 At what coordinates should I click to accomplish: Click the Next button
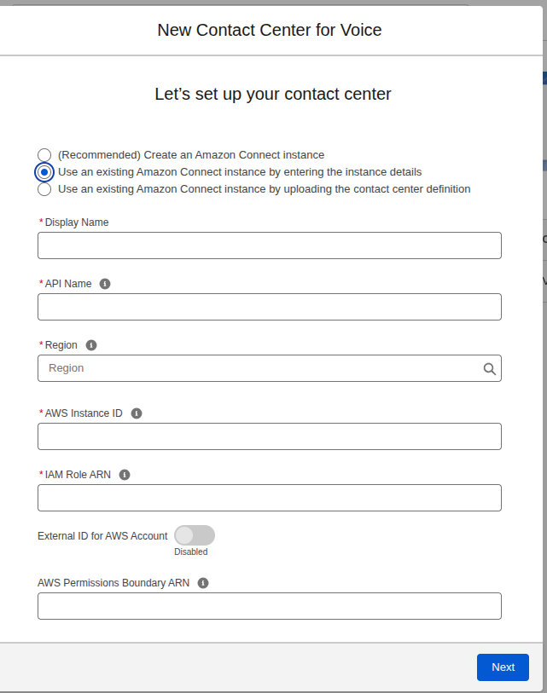coord(503,667)
